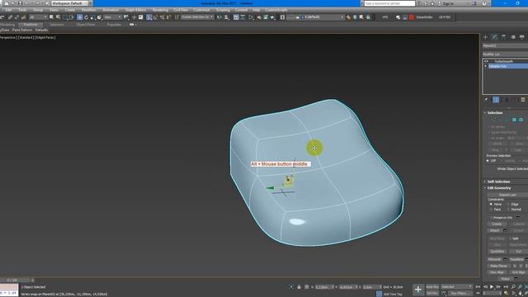Image resolution: width=528 pixels, height=297 pixels.
Task: Select Polygon sub-object level icon
Action: (x=514, y=120)
